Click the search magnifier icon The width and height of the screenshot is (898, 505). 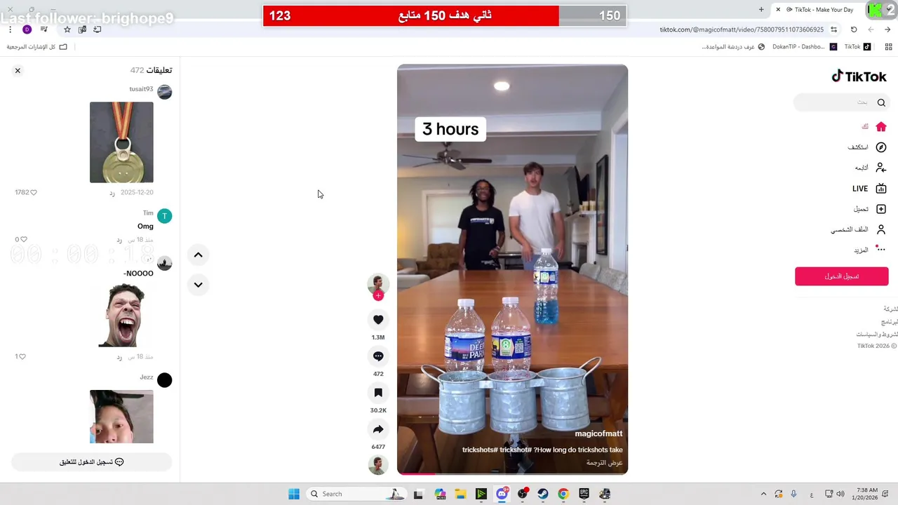tap(881, 102)
